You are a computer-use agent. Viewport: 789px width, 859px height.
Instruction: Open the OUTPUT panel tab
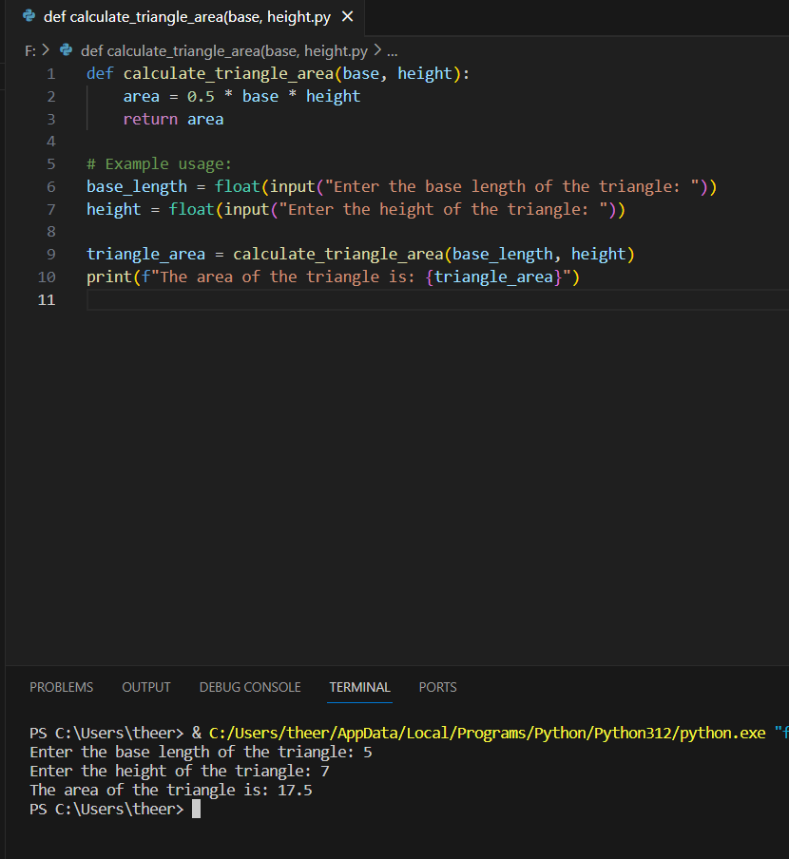(x=146, y=687)
